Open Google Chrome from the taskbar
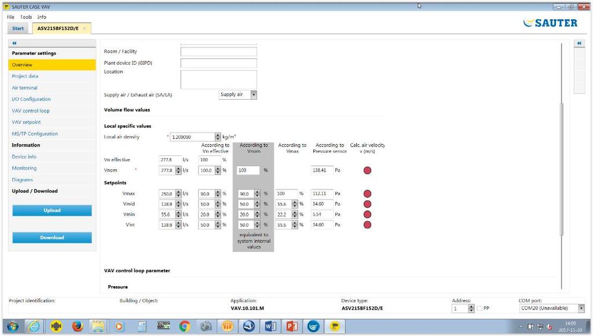 (x=185, y=326)
